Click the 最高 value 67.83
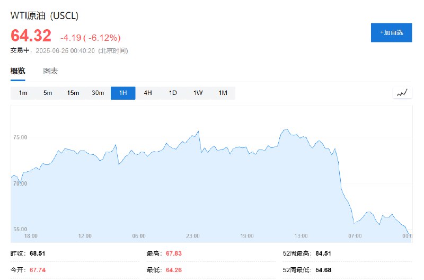This screenshot has width=424, height=280. click(x=174, y=253)
